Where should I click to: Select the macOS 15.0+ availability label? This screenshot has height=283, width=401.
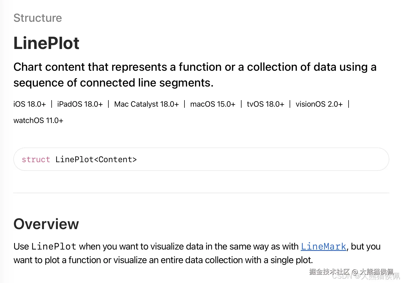tap(213, 104)
